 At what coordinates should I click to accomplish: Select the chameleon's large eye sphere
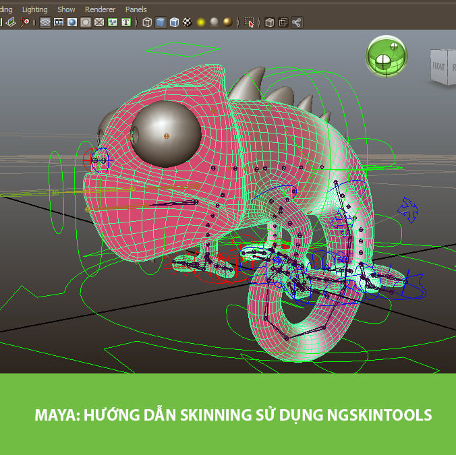[166, 134]
